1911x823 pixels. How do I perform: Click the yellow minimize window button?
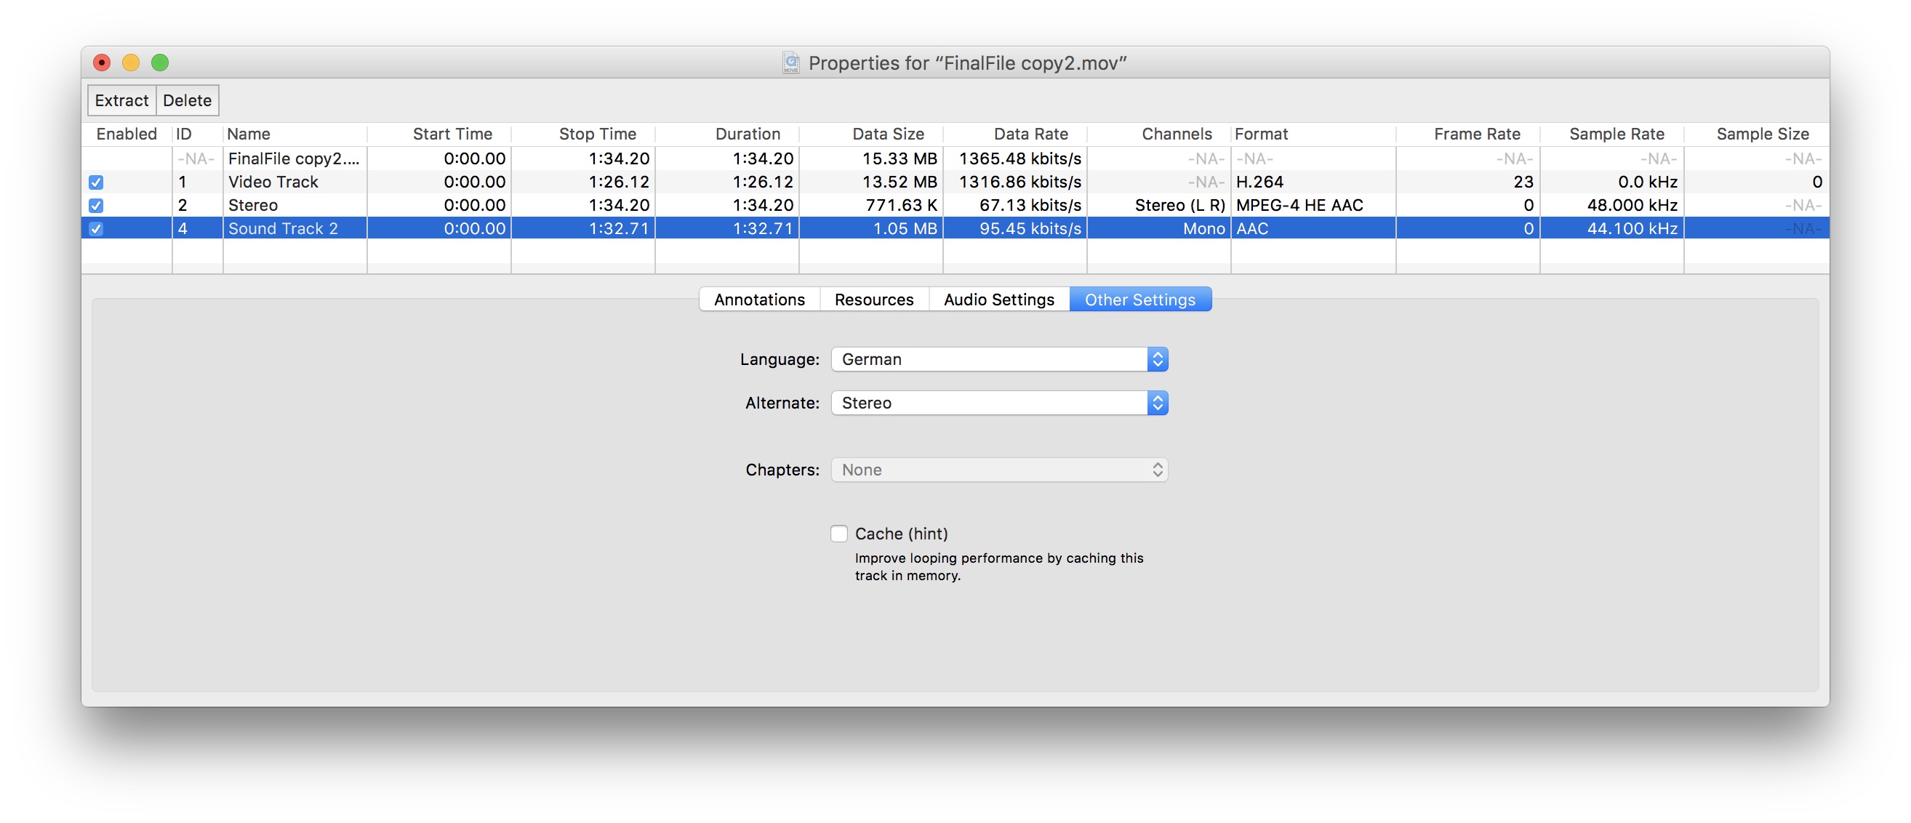click(x=131, y=63)
